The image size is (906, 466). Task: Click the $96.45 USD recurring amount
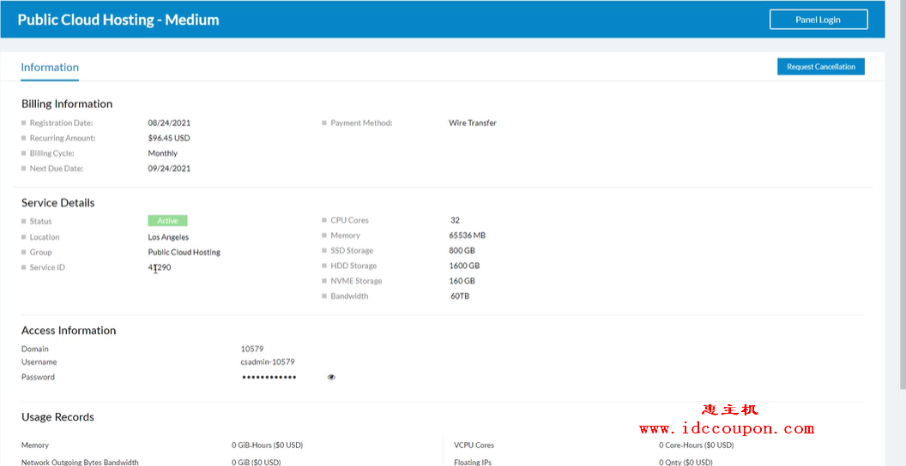169,138
